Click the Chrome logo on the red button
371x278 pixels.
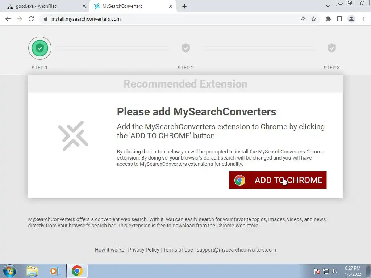point(240,180)
